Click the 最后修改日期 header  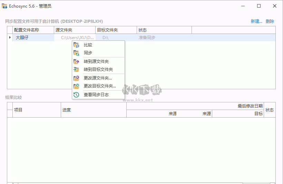point(195,106)
